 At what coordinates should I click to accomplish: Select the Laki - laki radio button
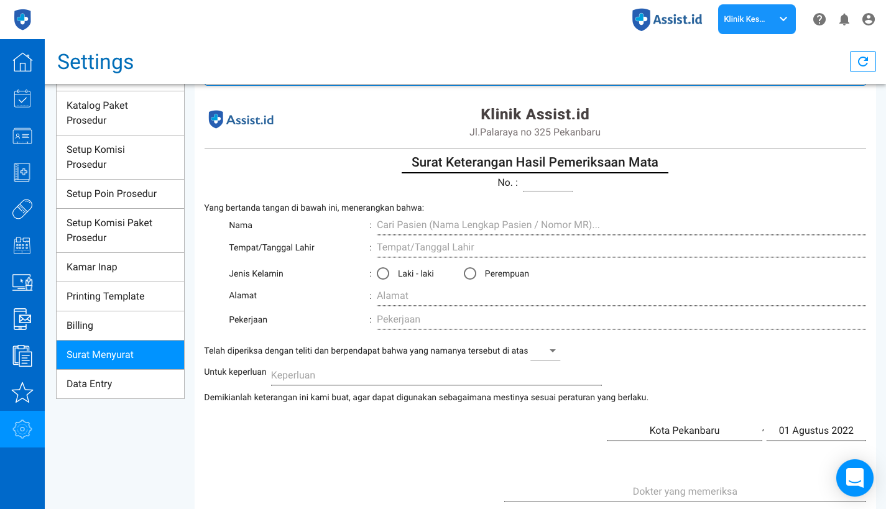click(383, 273)
